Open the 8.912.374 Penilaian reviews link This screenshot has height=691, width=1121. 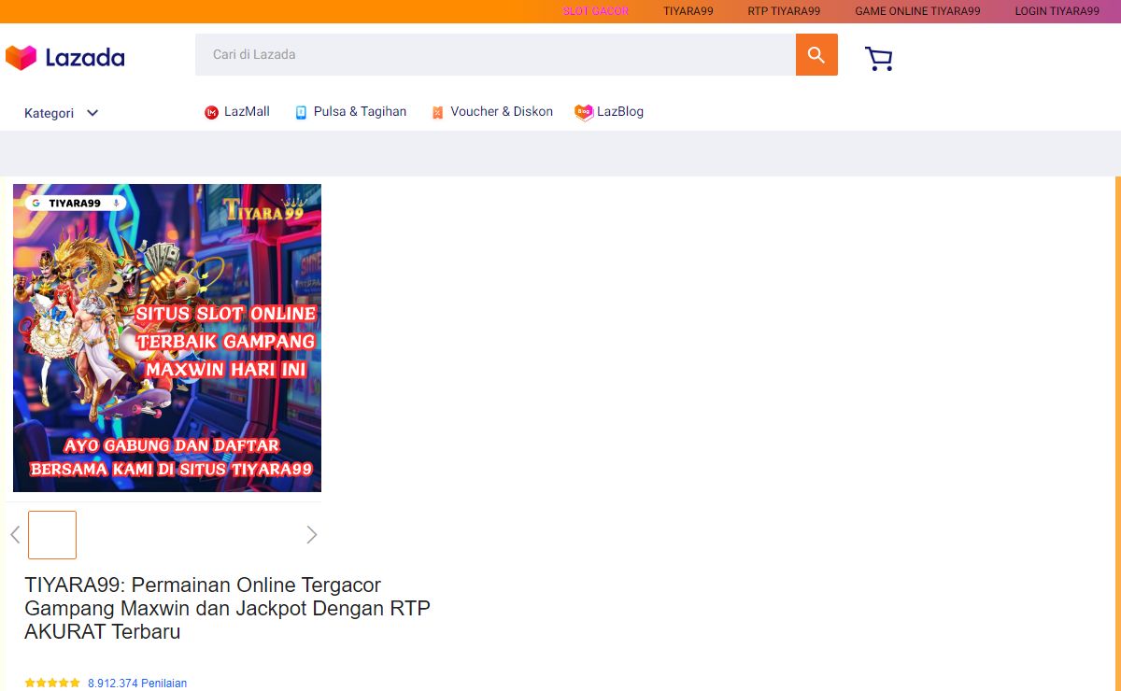(x=137, y=684)
